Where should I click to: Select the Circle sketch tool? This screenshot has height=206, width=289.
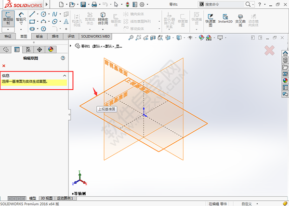click(x=43, y=14)
